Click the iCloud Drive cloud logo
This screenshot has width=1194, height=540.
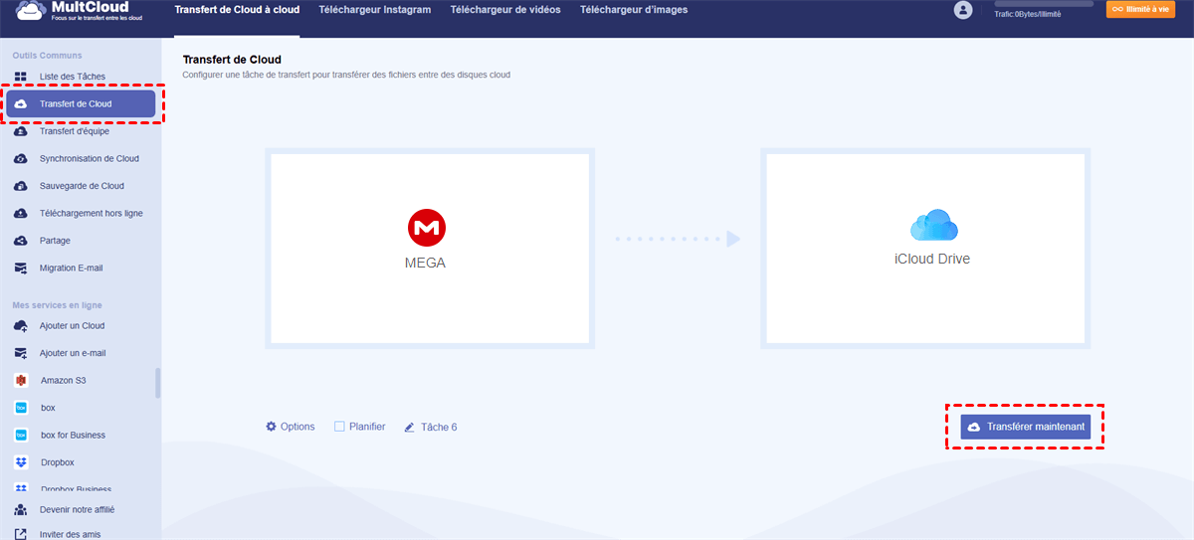coord(933,226)
